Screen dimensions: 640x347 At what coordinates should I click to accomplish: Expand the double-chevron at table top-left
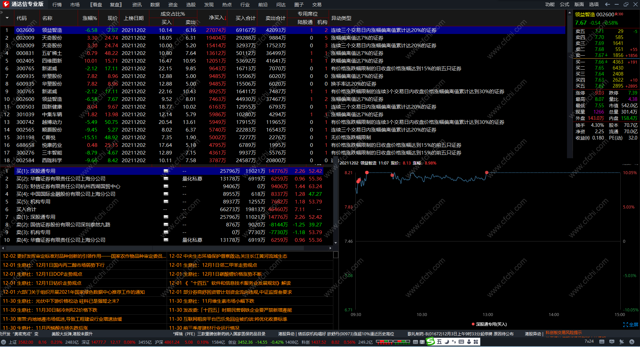click(2, 13)
